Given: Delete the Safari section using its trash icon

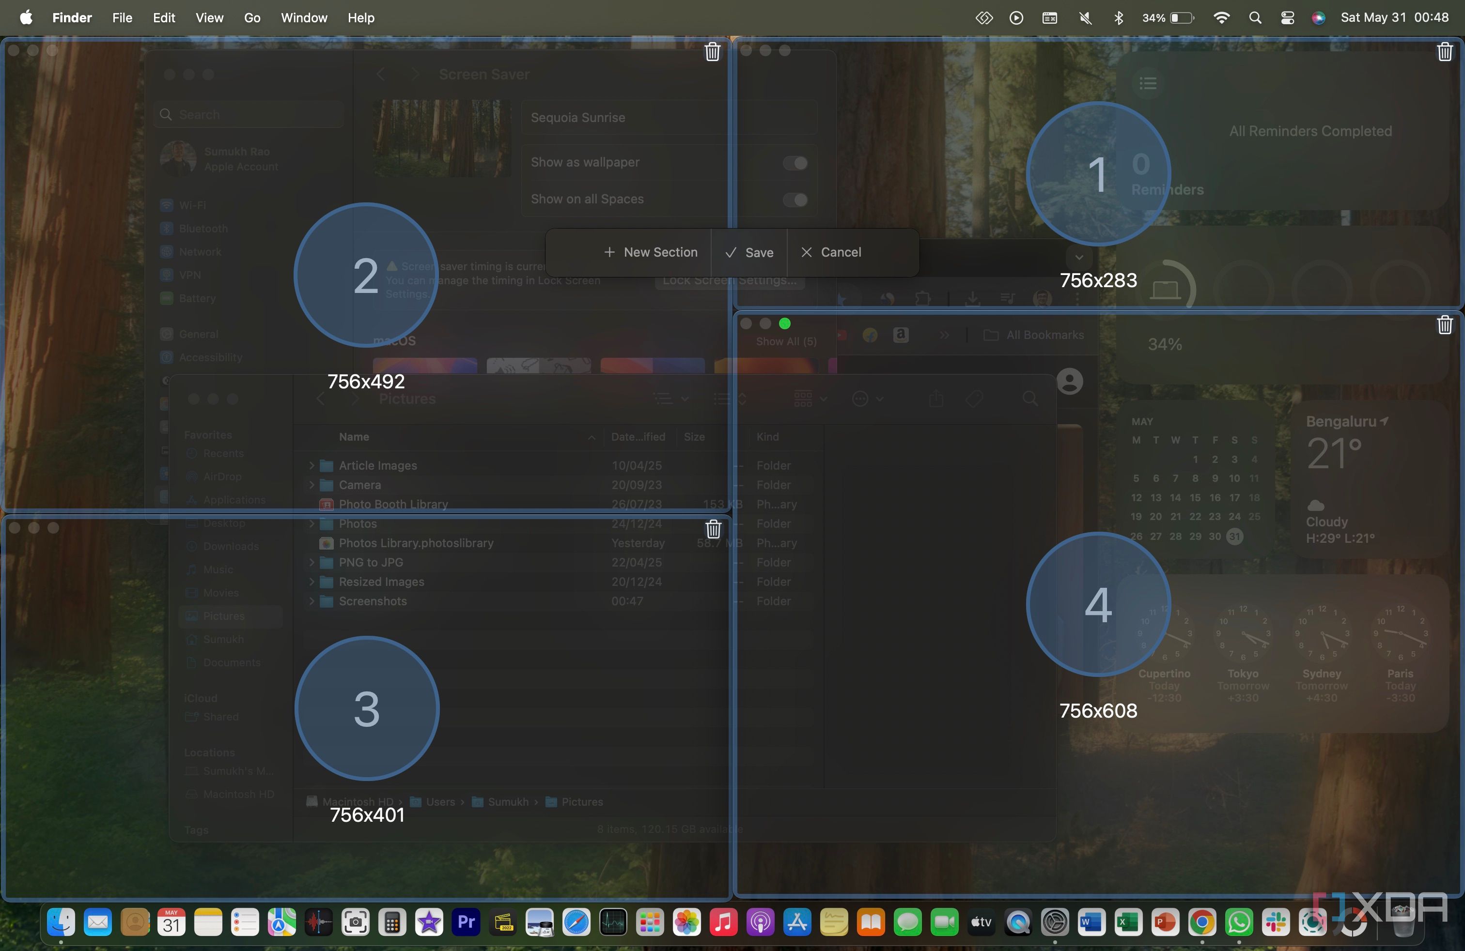Looking at the screenshot, I should point(1445,325).
